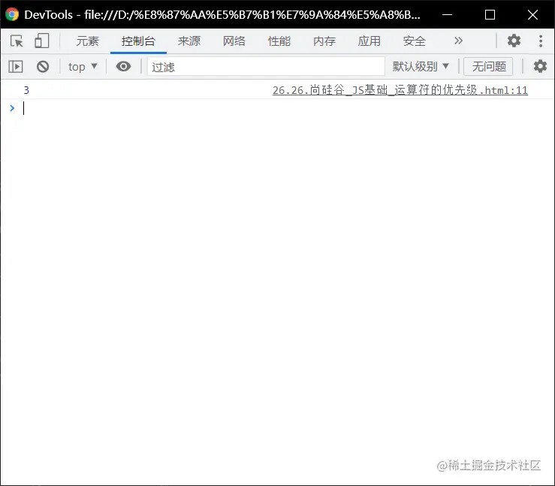Activate the inspect element picker icon

pos(17,41)
